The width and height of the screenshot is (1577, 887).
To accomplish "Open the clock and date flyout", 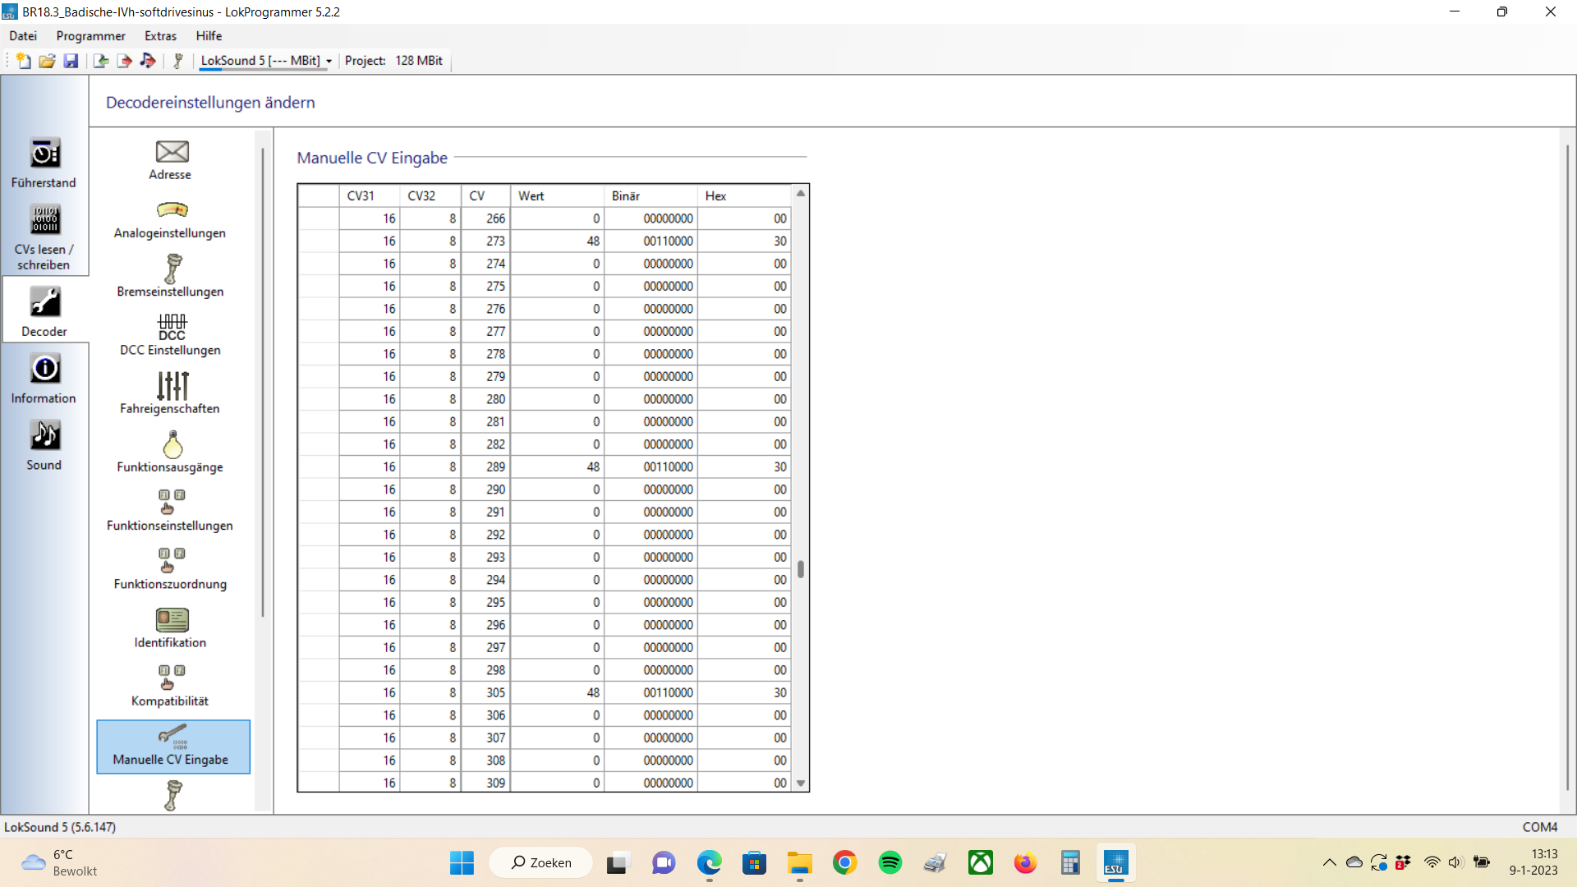I will [1533, 862].
